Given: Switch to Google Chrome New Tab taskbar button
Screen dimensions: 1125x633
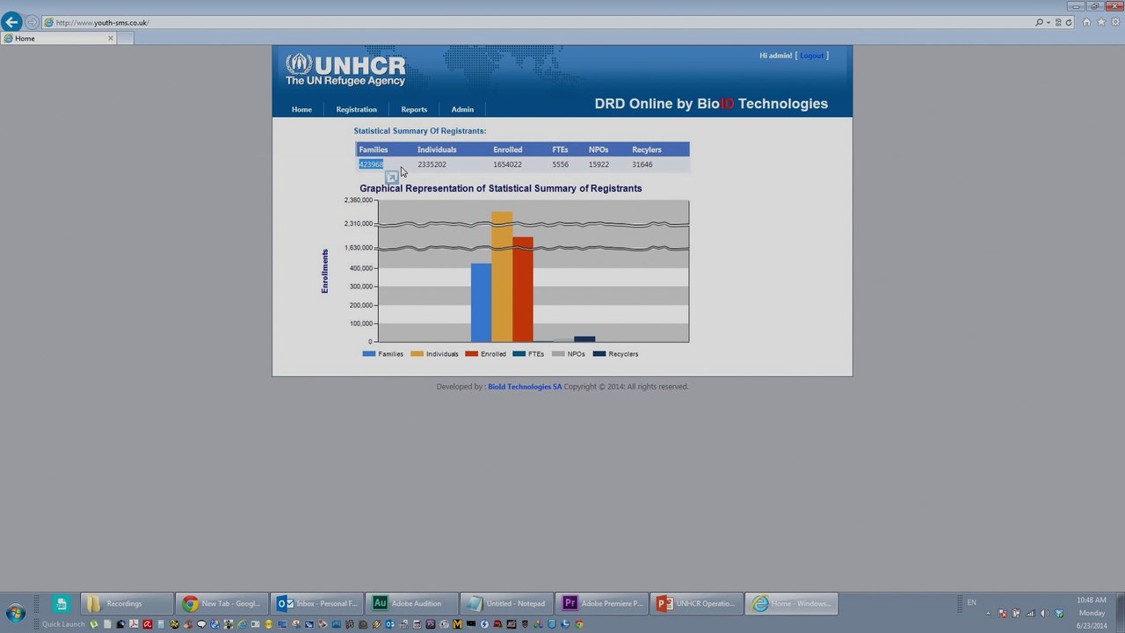Looking at the screenshot, I should pyautogui.click(x=221, y=604).
